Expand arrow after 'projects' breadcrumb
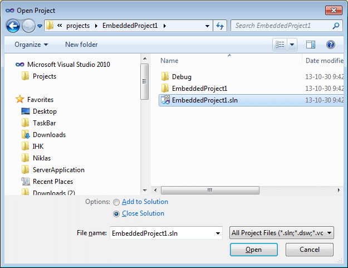The width and height of the screenshot is (348, 268). 96,26
